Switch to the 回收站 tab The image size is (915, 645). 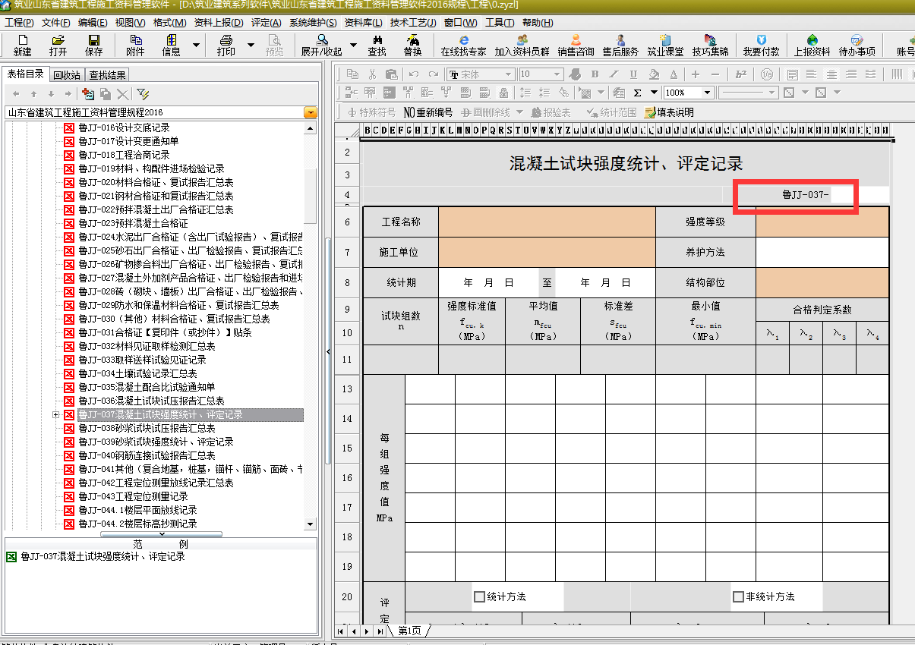click(x=67, y=75)
